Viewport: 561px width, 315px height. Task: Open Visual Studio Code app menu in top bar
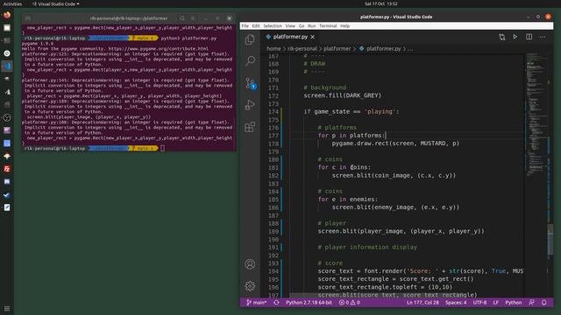tap(56, 3)
